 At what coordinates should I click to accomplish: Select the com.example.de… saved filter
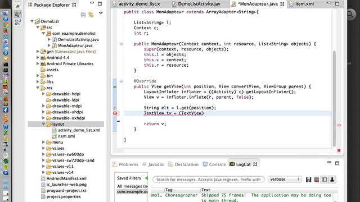[x=132, y=192]
